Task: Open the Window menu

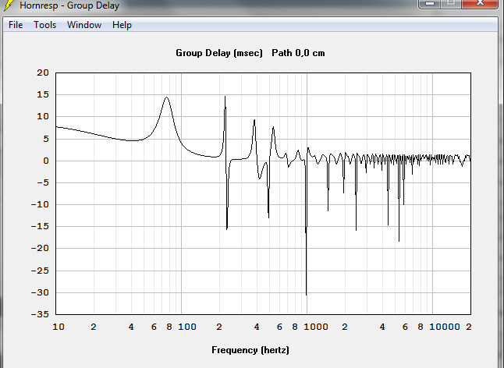Action: coord(84,25)
